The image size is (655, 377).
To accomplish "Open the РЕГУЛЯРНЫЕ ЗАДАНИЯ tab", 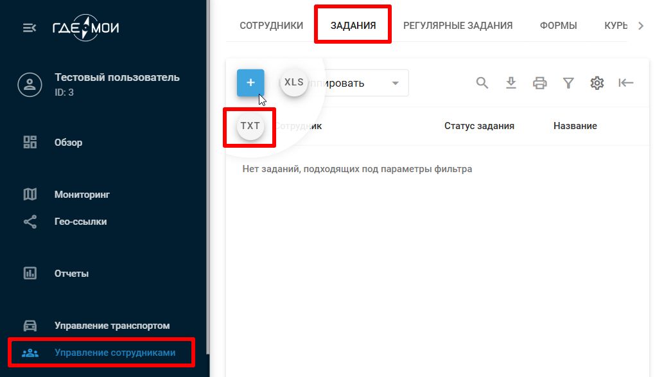I will click(458, 25).
